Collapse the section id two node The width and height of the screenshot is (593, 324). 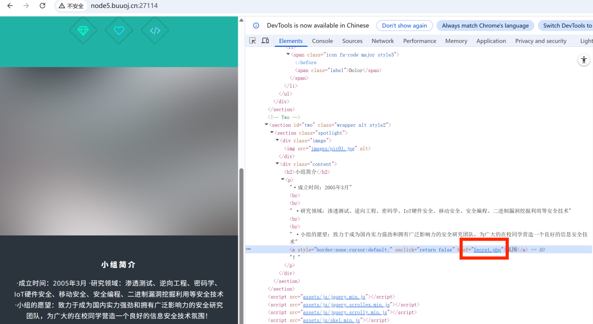266,125
